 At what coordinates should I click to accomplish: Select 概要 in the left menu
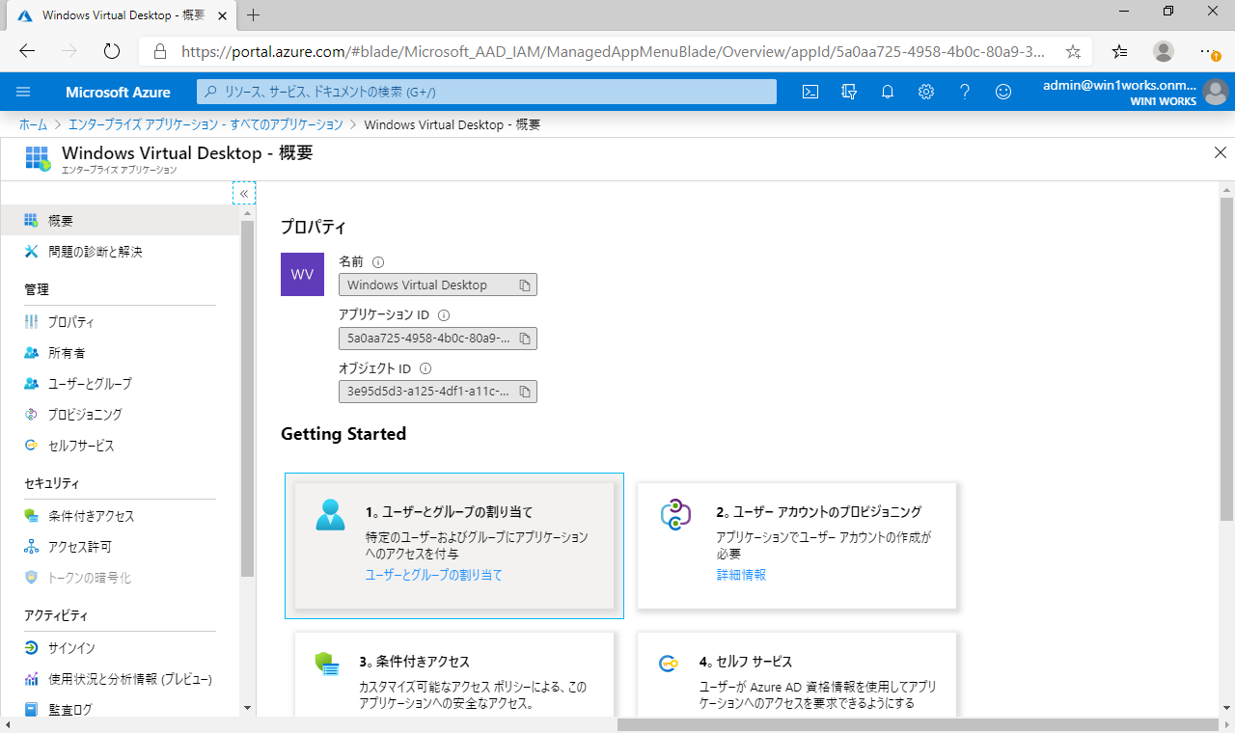(x=120, y=220)
